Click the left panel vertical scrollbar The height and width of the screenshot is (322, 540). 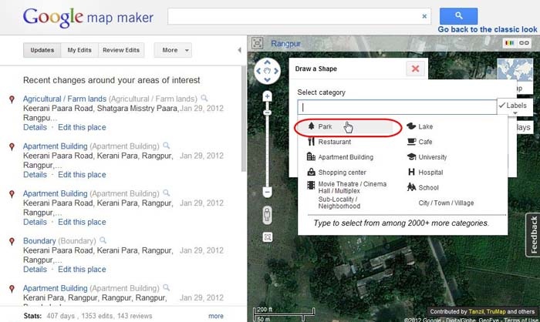pos(244,119)
